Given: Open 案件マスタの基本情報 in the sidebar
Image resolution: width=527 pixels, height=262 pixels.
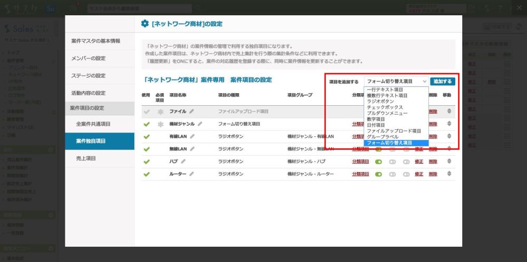Looking at the screenshot, I should click(x=100, y=41).
